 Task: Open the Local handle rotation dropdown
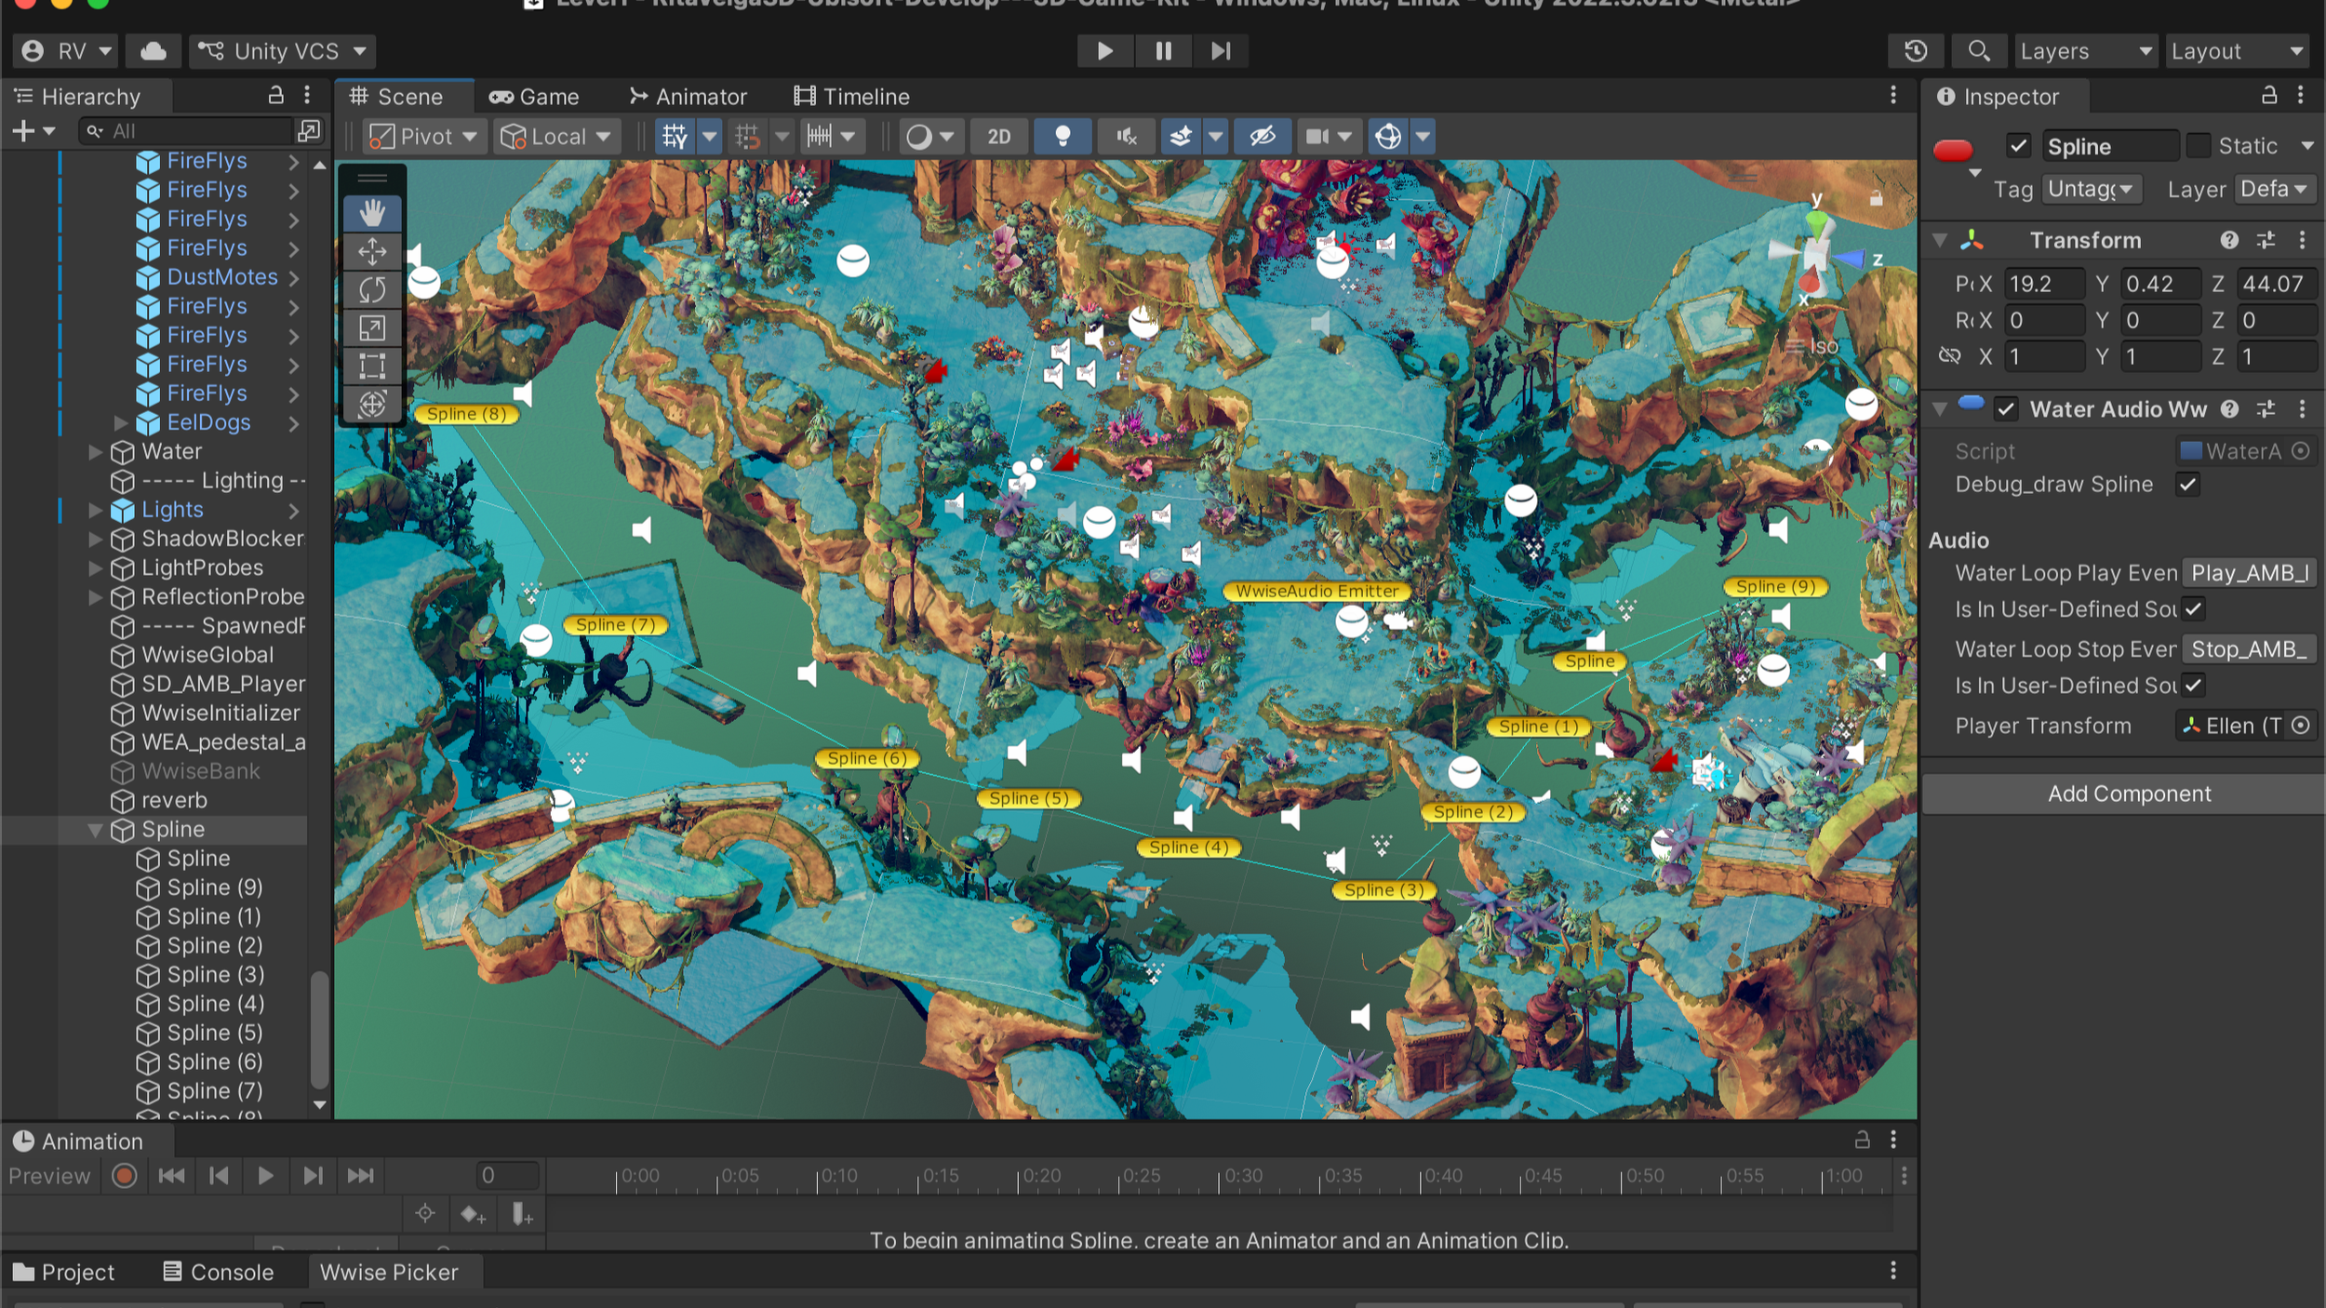556,137
